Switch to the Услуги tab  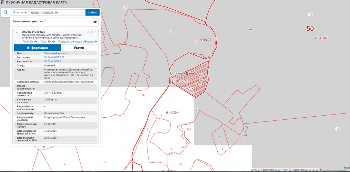click(x=79, y=48)
